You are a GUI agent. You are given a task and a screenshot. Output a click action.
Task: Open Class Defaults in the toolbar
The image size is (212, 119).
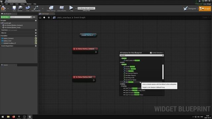point(62,8)
